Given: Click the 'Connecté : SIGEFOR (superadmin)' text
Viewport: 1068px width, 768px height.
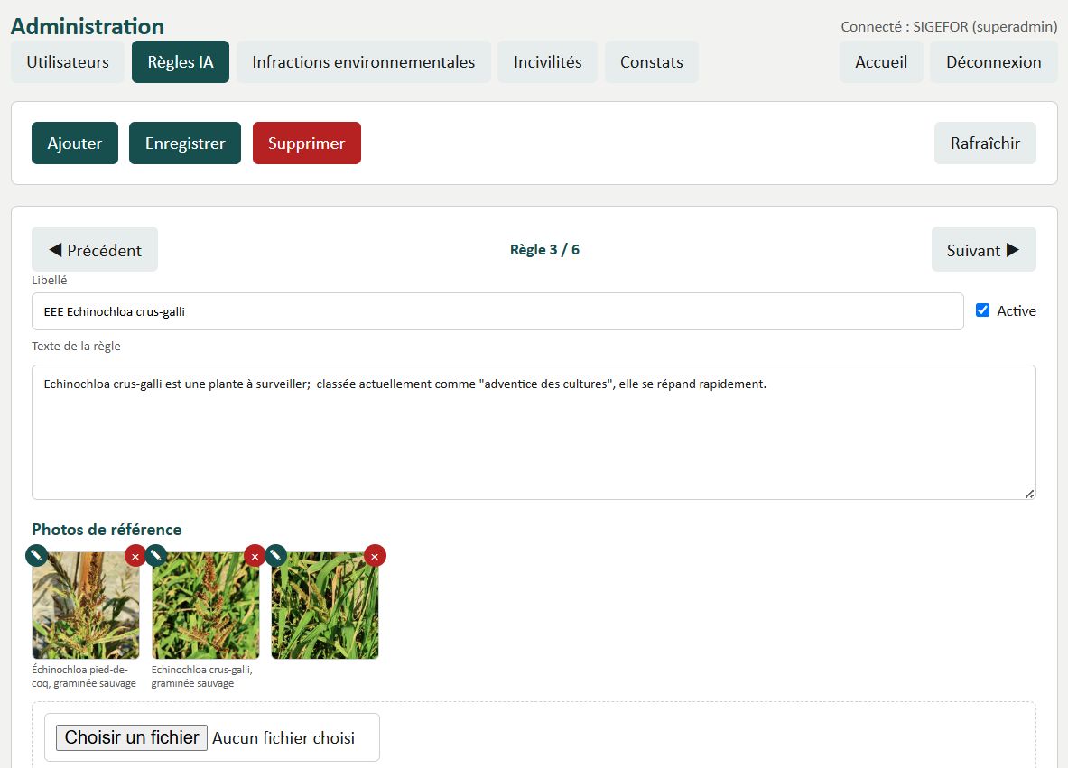Looking at the screenshot, I should 949,26.
